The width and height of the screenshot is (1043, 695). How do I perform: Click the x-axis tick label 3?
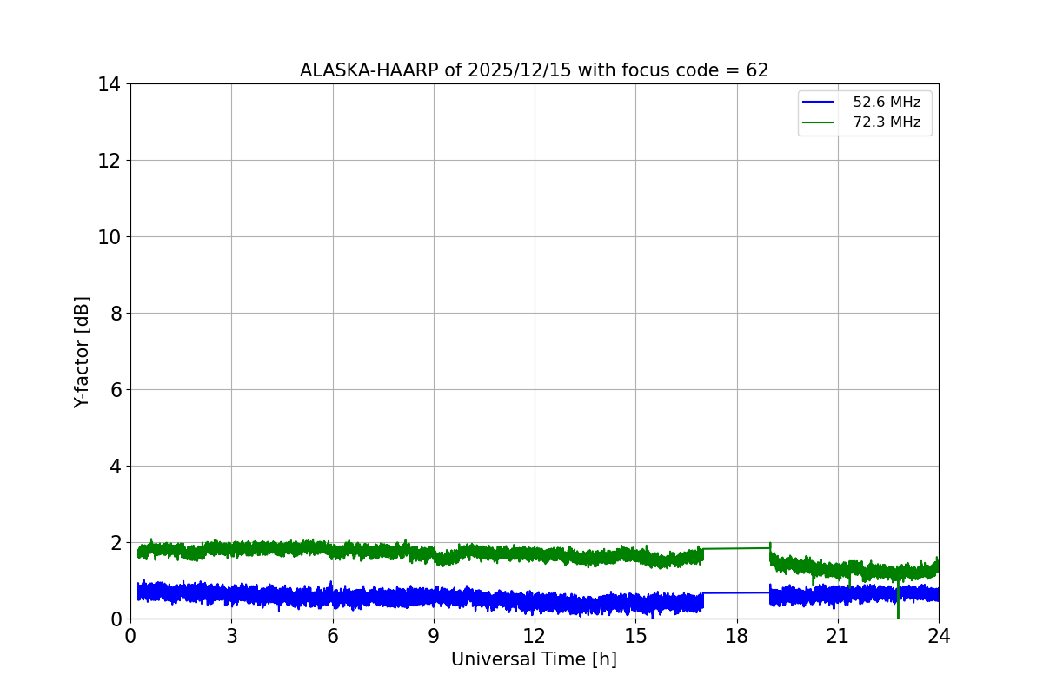(231, 636)
